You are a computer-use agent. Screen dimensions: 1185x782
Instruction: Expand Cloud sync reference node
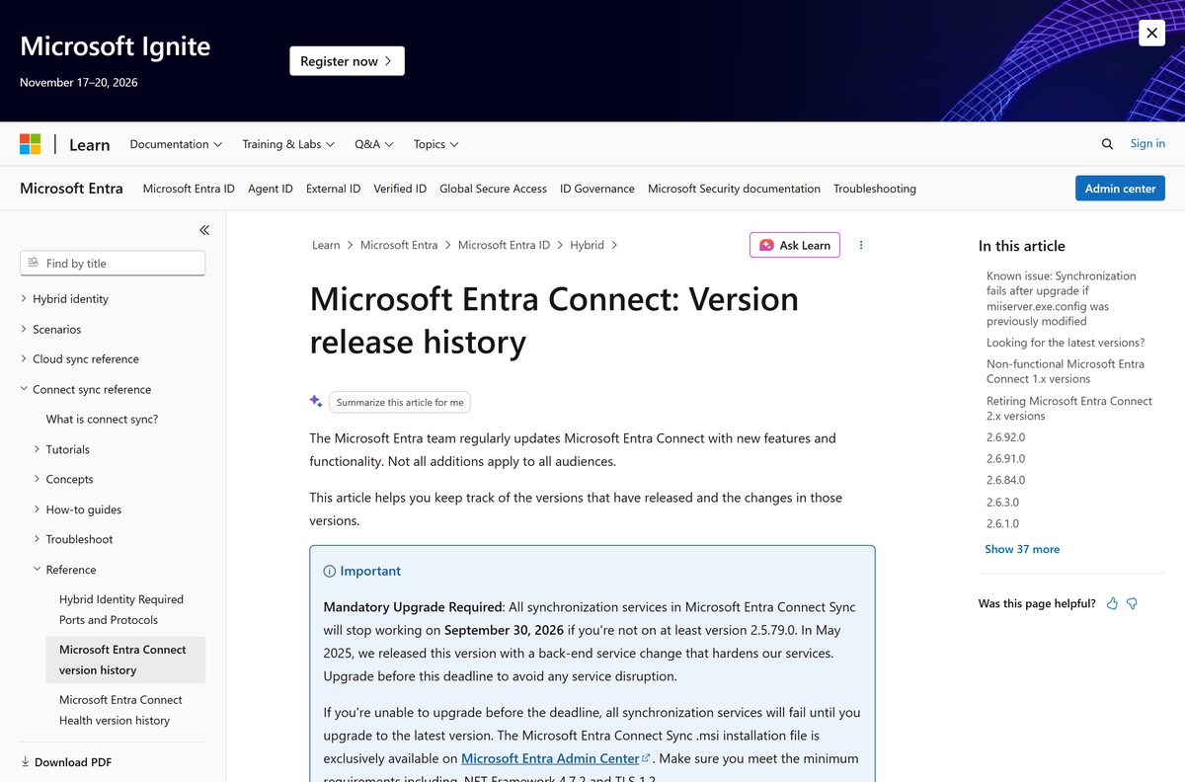[25, 358]
